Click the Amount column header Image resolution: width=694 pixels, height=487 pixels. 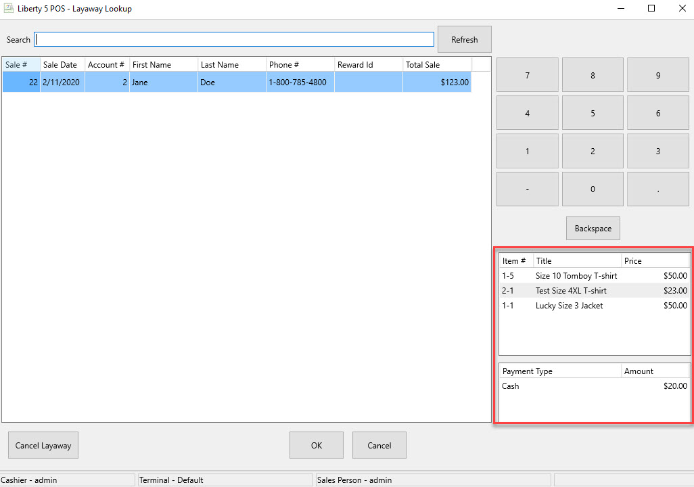655,371
